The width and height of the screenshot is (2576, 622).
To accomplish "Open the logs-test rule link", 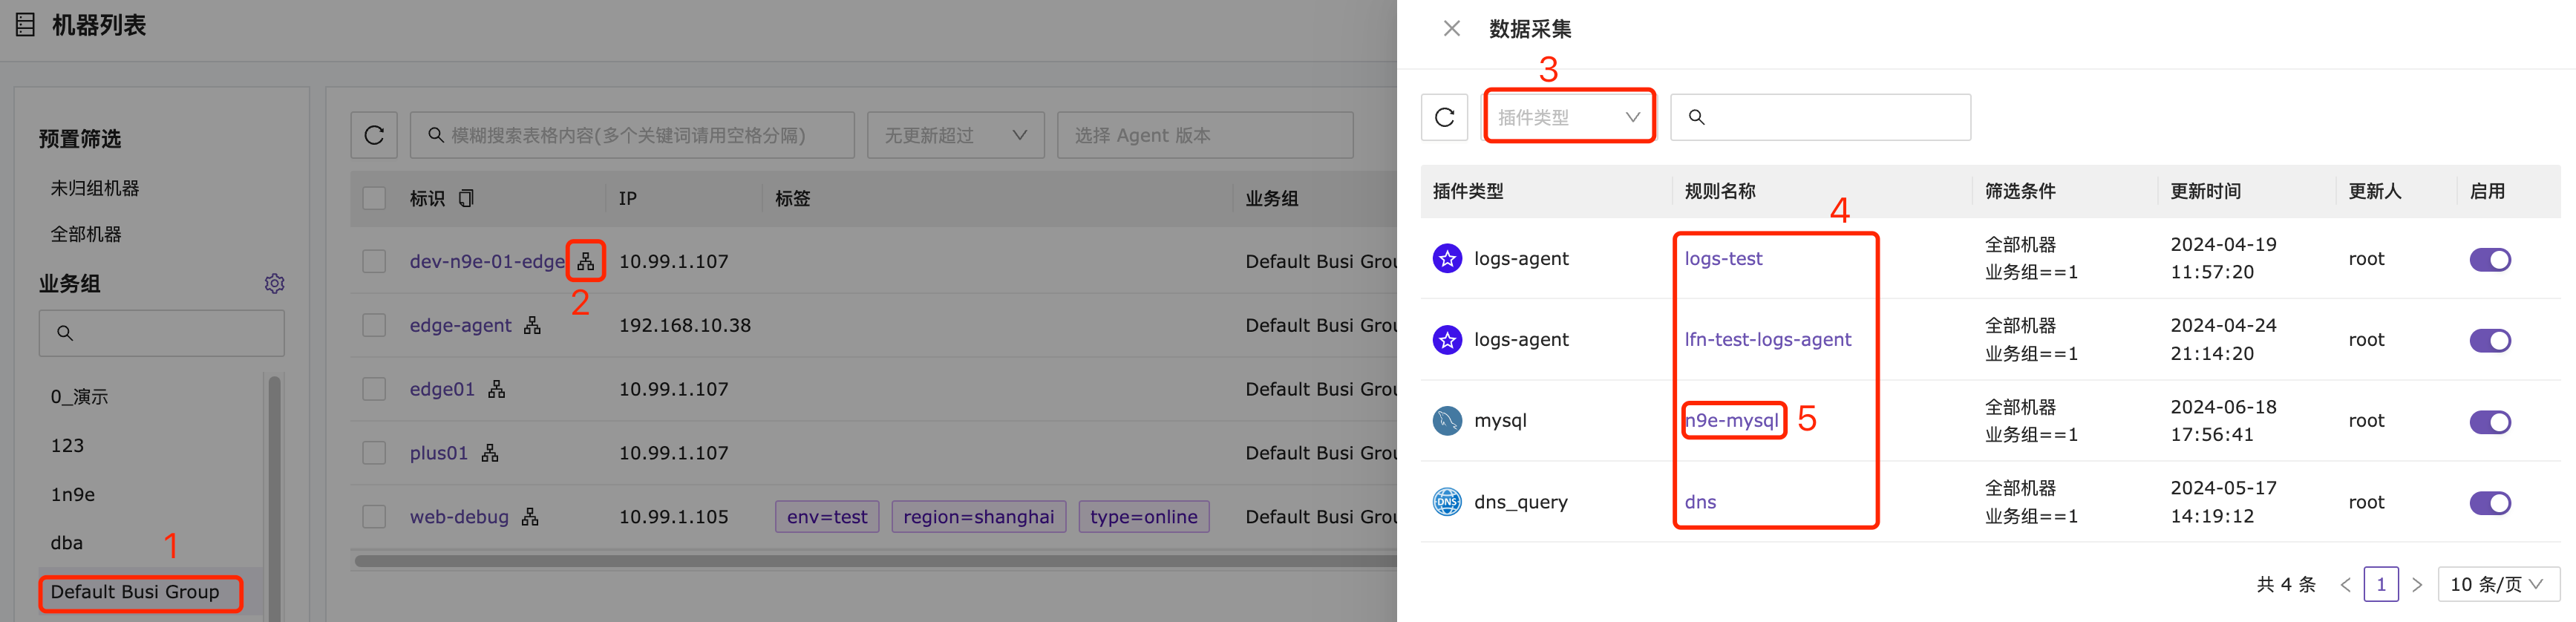I will point(1723,258).
